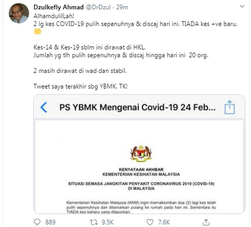Click Dzulkefly Ahmad's profile picture
Viewport: 251px width, 227px height.
coord(19,13)
